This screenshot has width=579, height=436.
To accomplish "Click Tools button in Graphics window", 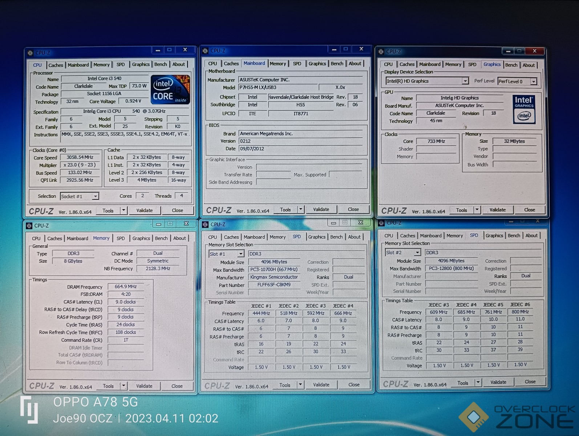I will click(462, 210).
